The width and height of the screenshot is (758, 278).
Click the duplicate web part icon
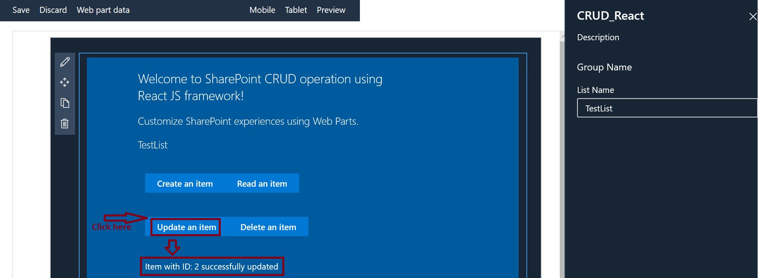[65, 103]
